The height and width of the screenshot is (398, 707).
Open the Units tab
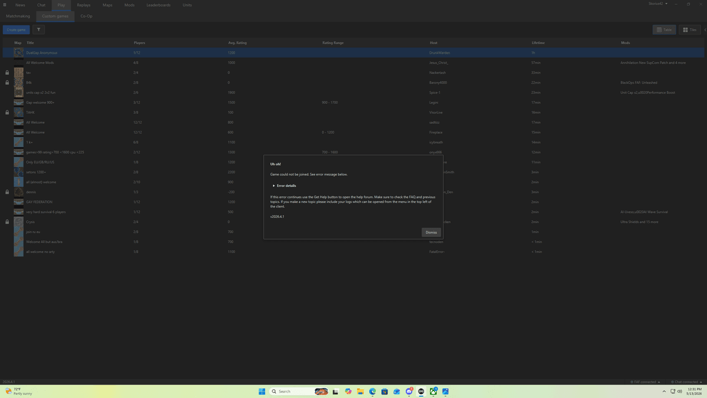(187, 5)
